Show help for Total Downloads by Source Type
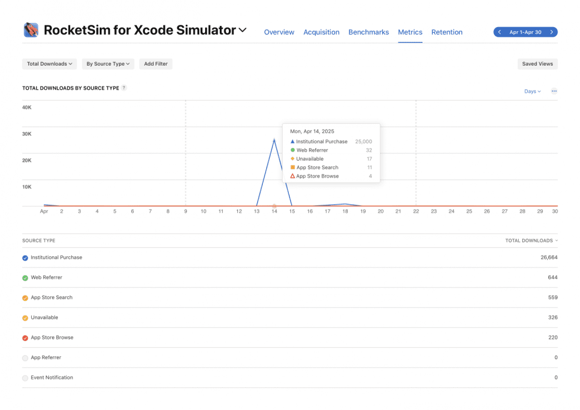The width and height of the screenshot is (580, 410). coord(124,88)
